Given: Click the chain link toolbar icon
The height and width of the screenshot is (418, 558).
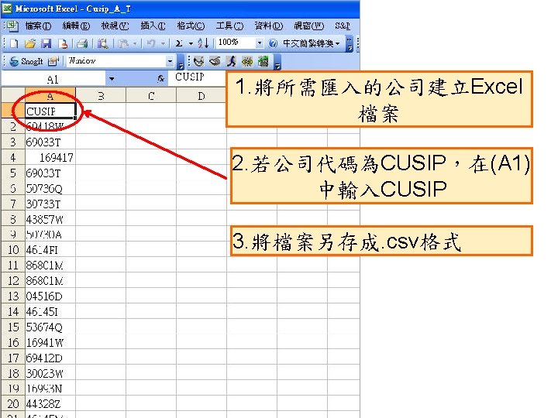Looking at the screenshot, I should click(x=247, y=61).
